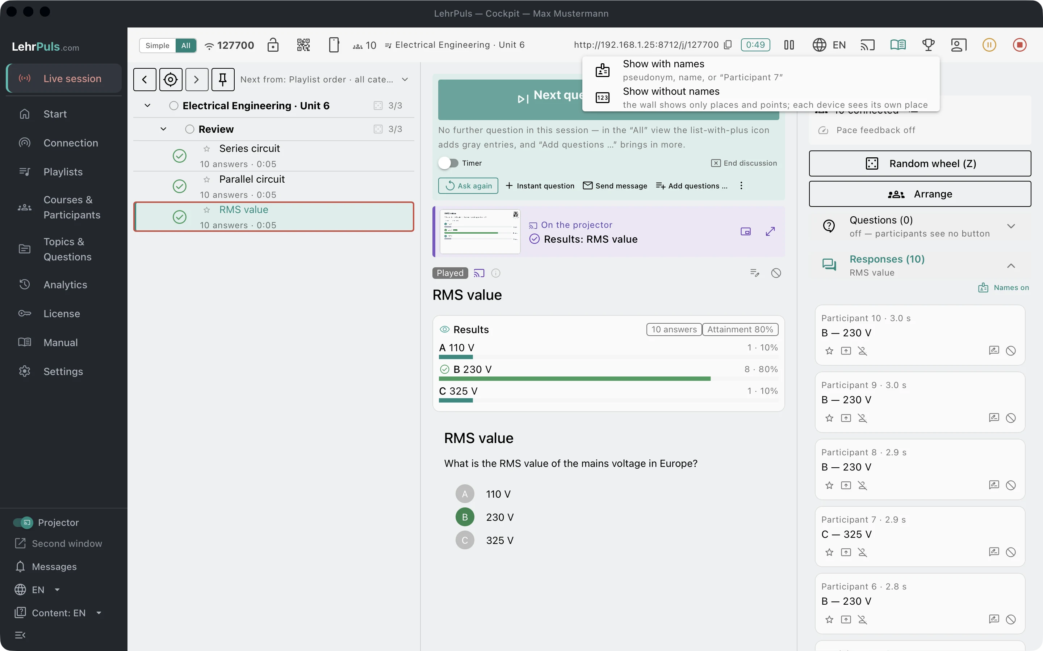Open the trophy leaderboard icon
1043x651 pixels.
[x=928, y=45]
